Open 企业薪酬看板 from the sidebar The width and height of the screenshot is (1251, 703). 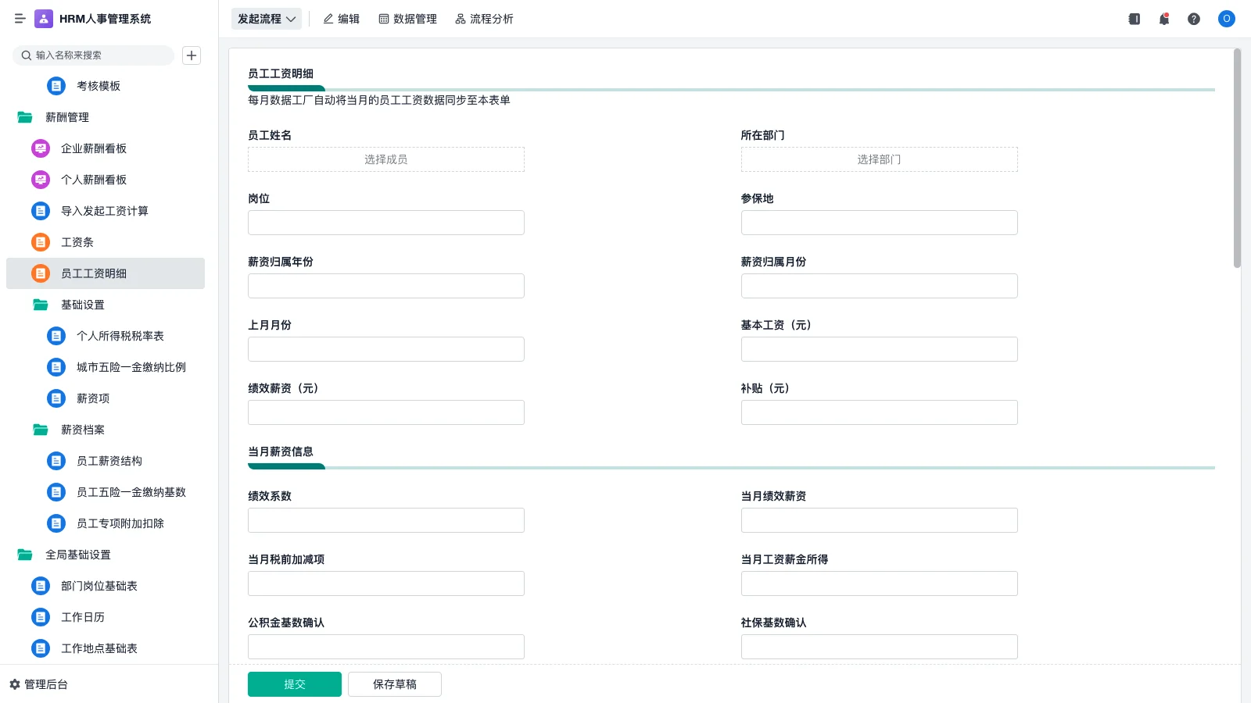[x=94, y=148]
